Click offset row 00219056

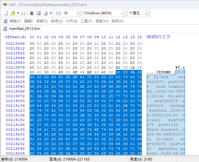[x=15, y=91]
